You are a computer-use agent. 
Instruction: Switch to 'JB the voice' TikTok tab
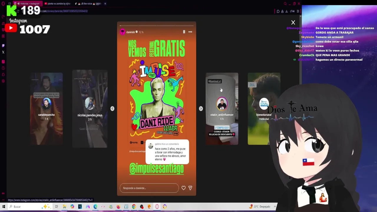(88, 4)
